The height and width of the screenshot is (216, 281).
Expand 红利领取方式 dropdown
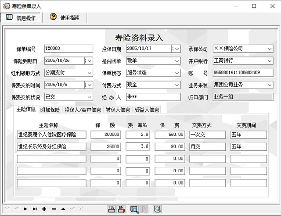[x=89, y=73]
